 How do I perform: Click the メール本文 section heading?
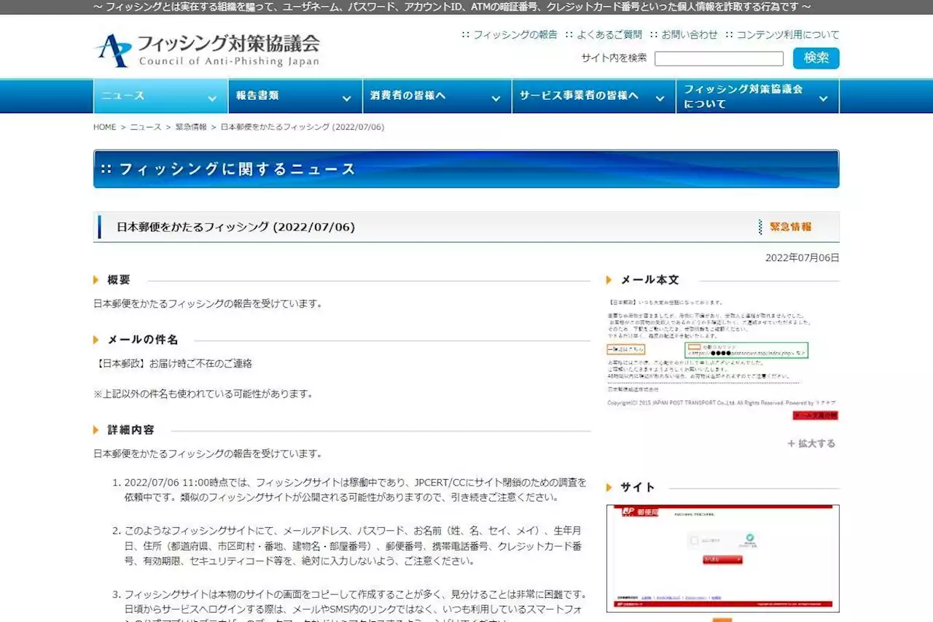(649, 280)
